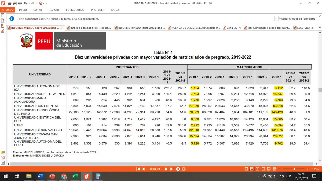
Task: Switch to single page view
Action: coord(246,169)
